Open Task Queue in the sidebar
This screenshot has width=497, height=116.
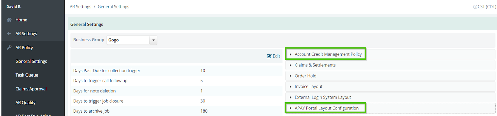pyautogui.click(x=27, y=75)
